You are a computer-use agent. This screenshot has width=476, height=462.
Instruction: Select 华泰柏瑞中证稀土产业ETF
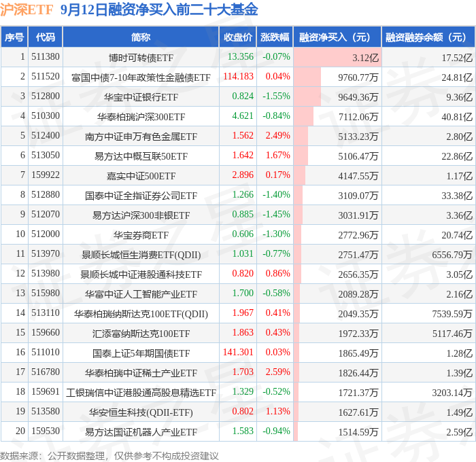(141, 373)
